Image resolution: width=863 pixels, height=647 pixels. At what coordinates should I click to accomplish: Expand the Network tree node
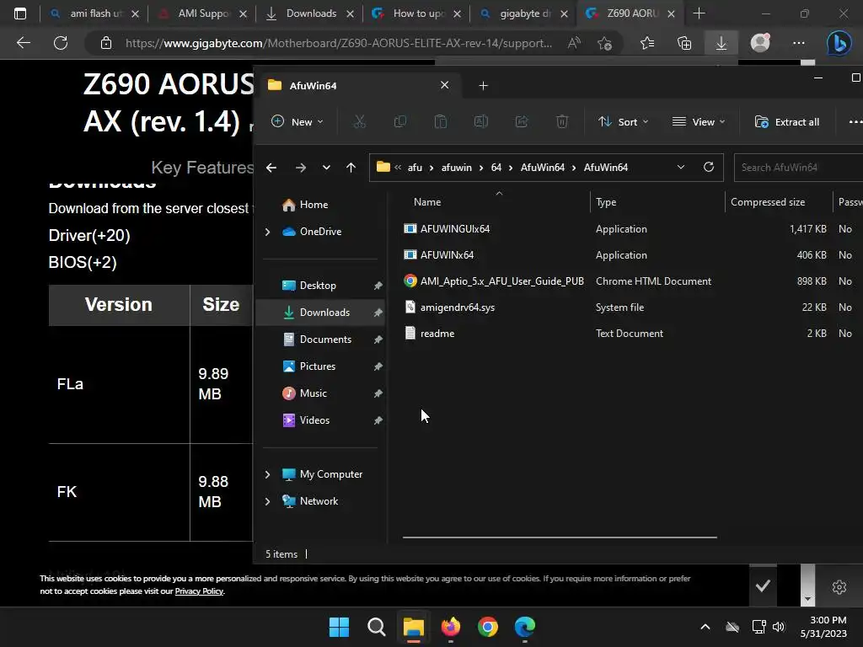267,501
